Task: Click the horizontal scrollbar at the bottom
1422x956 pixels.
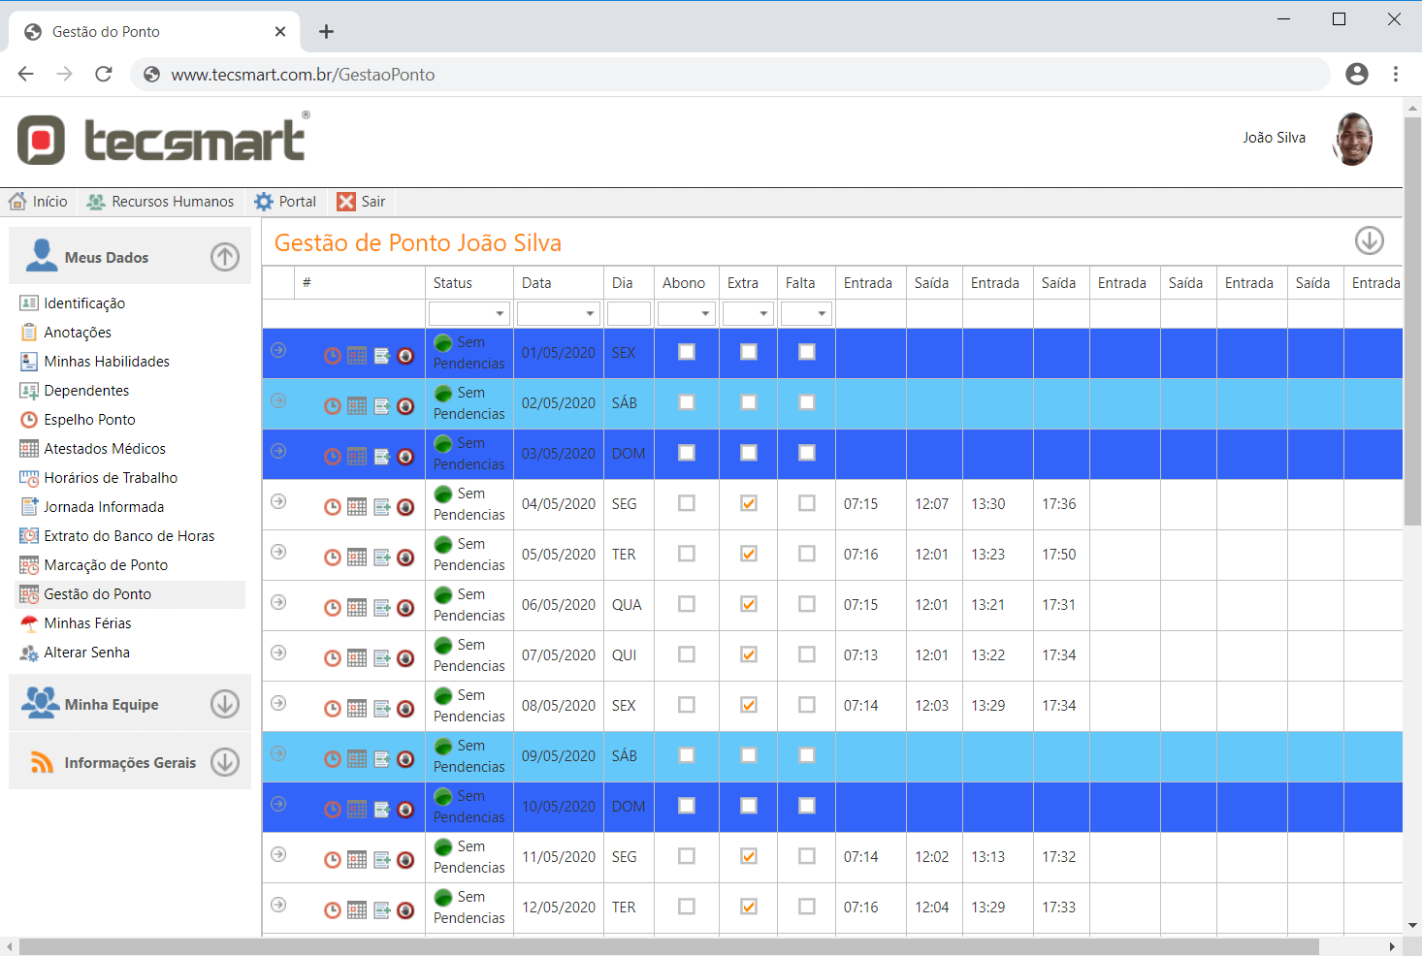Action: (669, 946)
